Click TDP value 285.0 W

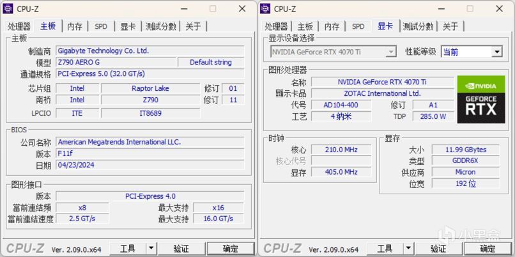(x=433, y=116)
